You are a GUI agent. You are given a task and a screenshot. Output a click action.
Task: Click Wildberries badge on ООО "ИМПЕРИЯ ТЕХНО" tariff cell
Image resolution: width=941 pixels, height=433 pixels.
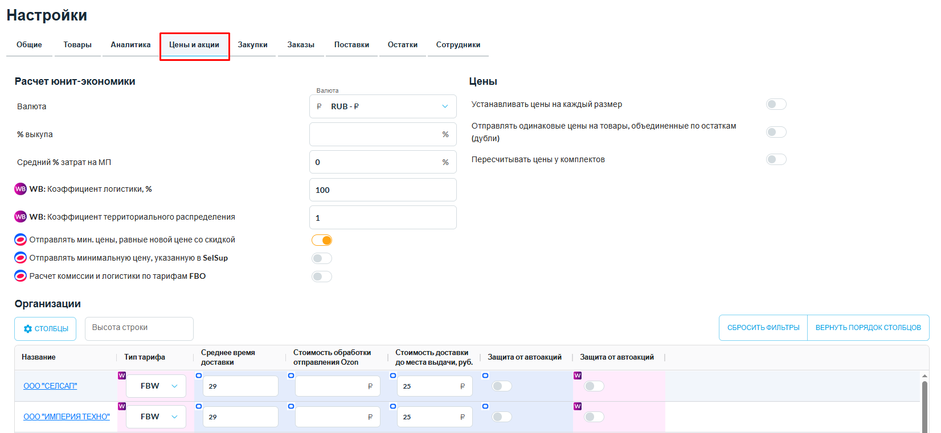pyautogui.click(x=122, y=406)
